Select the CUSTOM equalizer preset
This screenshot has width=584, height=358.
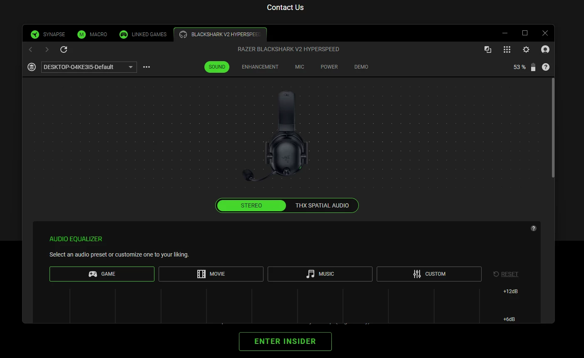(x=429, y=274)
